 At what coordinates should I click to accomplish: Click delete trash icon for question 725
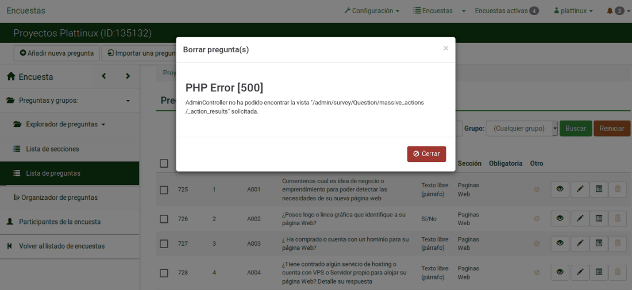618,189
